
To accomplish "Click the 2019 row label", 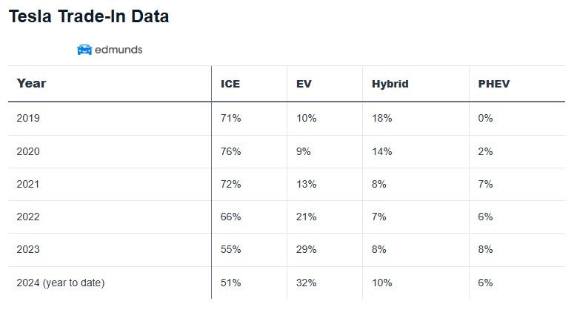I will (28, 118).
